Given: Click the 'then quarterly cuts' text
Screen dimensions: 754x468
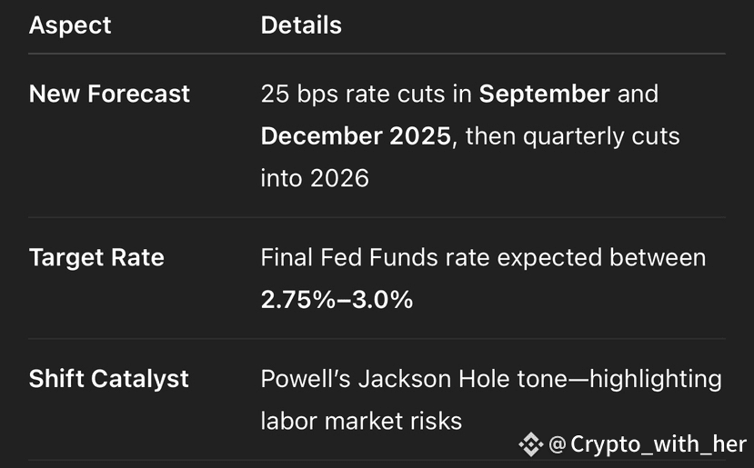Looking at the screenshot, I should 573,136.
